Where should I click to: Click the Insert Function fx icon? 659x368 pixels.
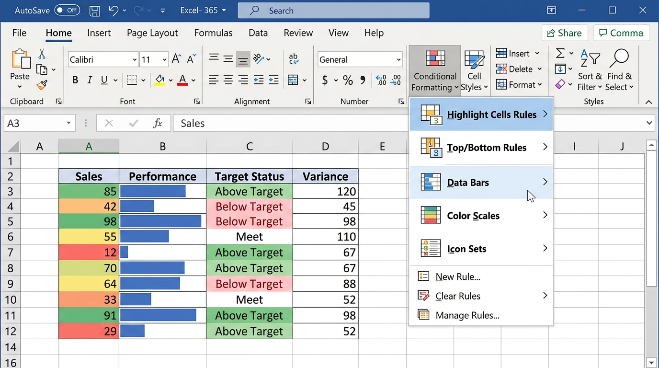click(x=158, y=123)
